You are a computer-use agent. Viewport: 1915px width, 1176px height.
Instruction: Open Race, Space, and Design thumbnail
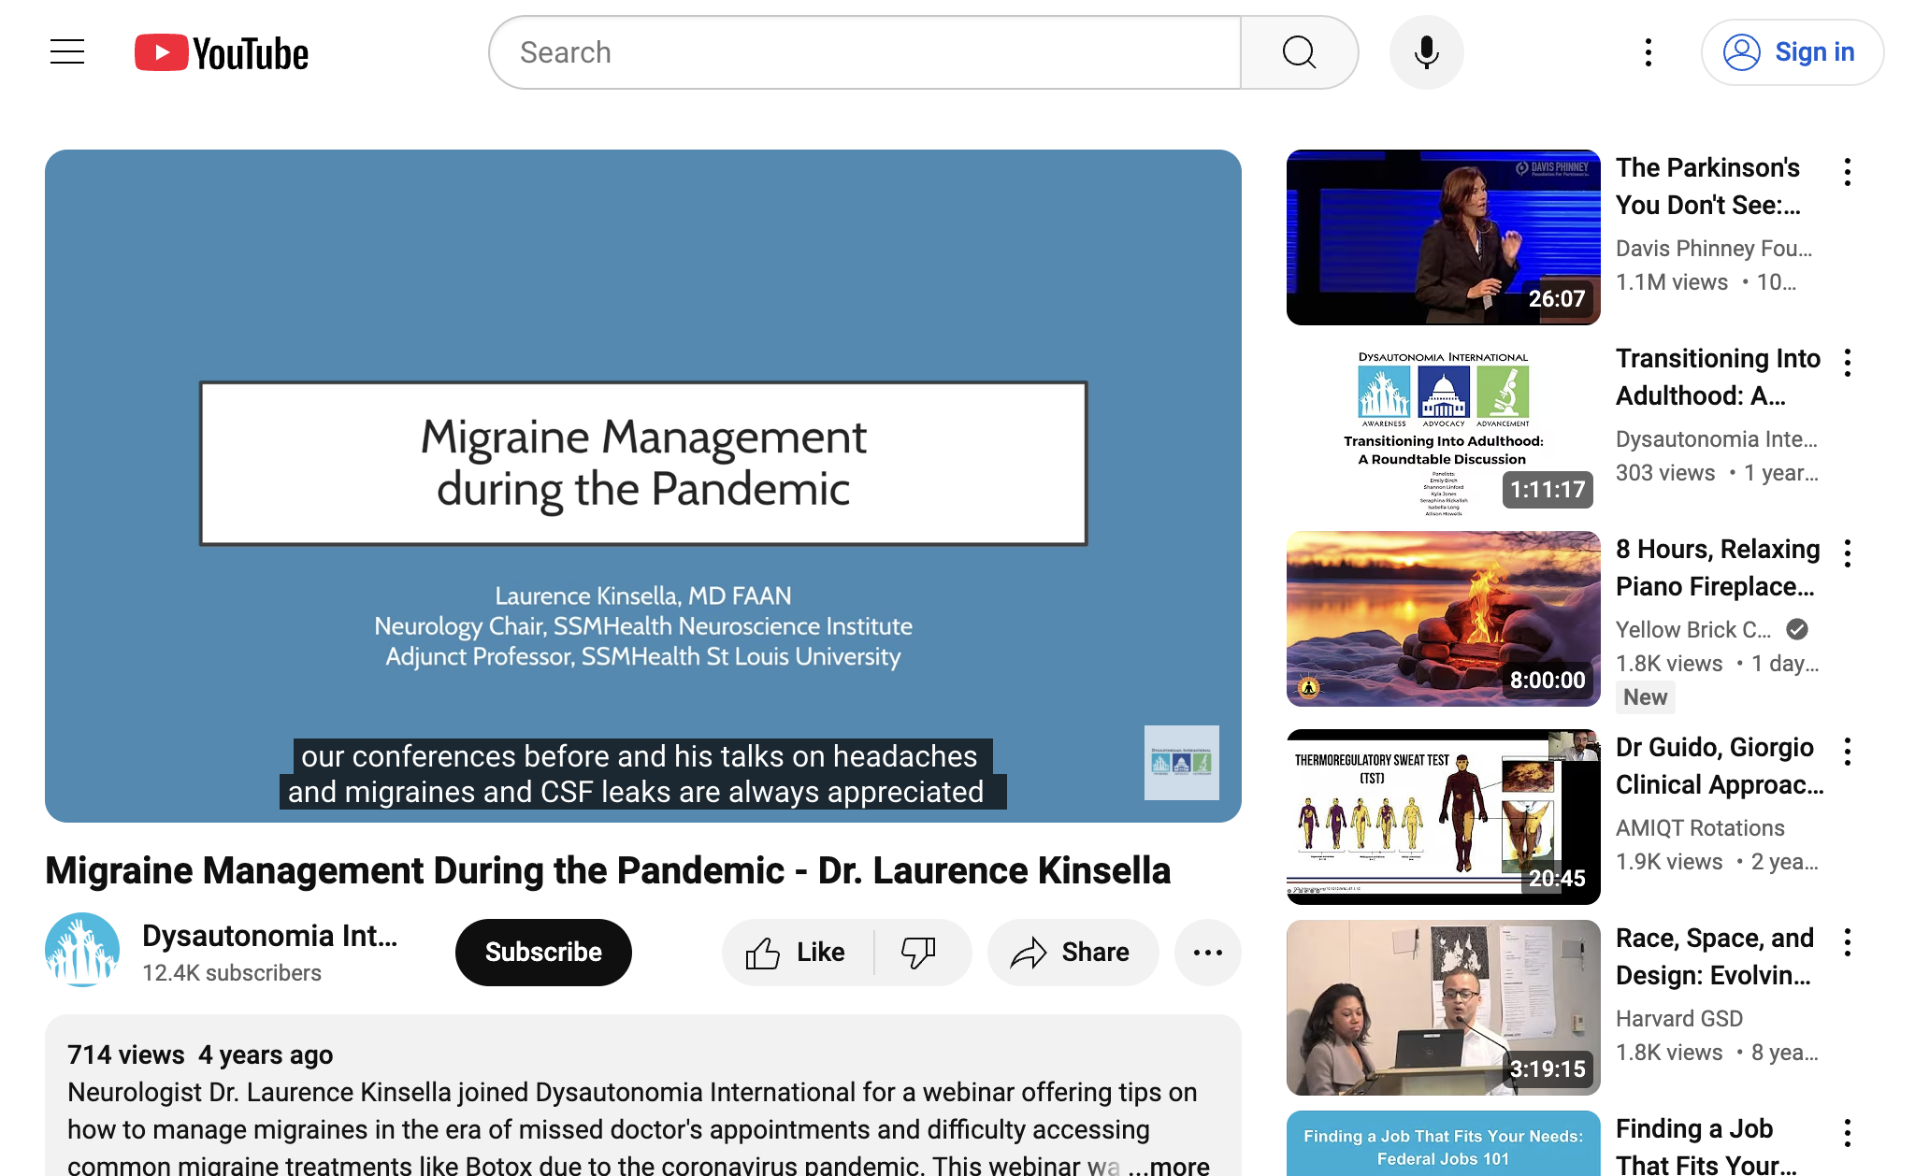(1443, 1008)
